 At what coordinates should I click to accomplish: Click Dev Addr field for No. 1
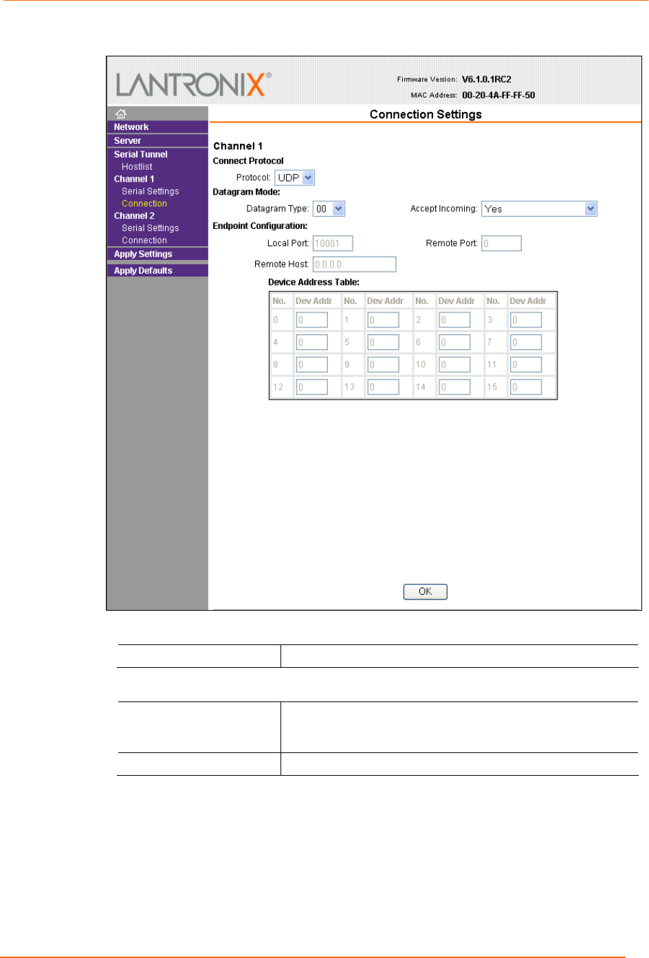(384, 320)
